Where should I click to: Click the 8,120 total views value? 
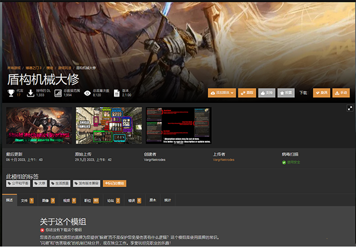click(97, 95)
